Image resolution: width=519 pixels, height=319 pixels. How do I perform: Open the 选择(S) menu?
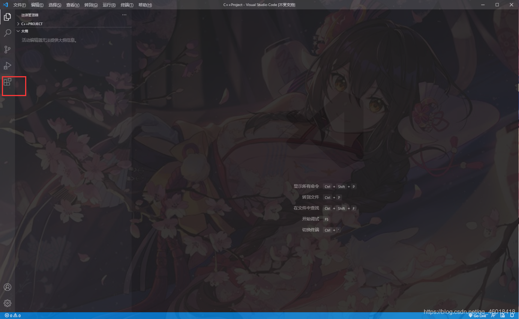click(x=55, y=5)
